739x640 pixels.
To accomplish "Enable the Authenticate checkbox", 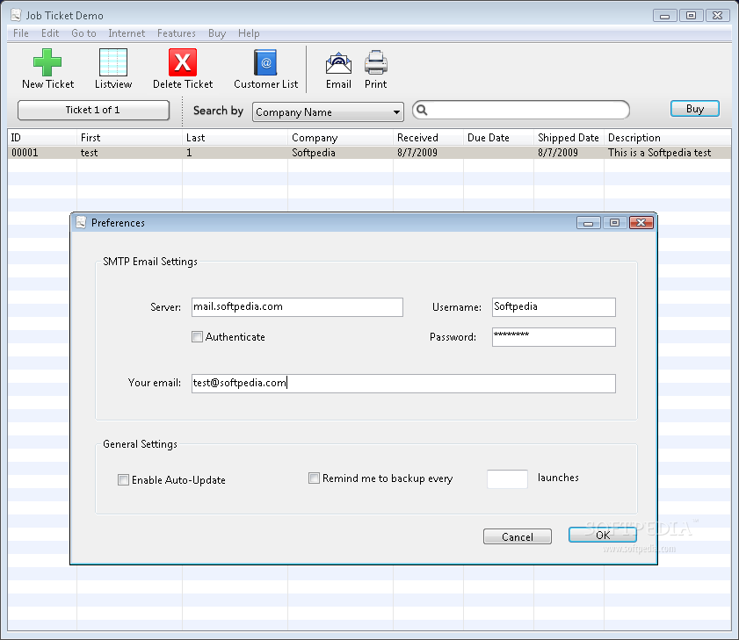I will 198,337.
